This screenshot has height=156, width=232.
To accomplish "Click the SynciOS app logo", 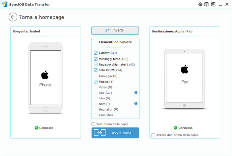I will pos(4,4).
